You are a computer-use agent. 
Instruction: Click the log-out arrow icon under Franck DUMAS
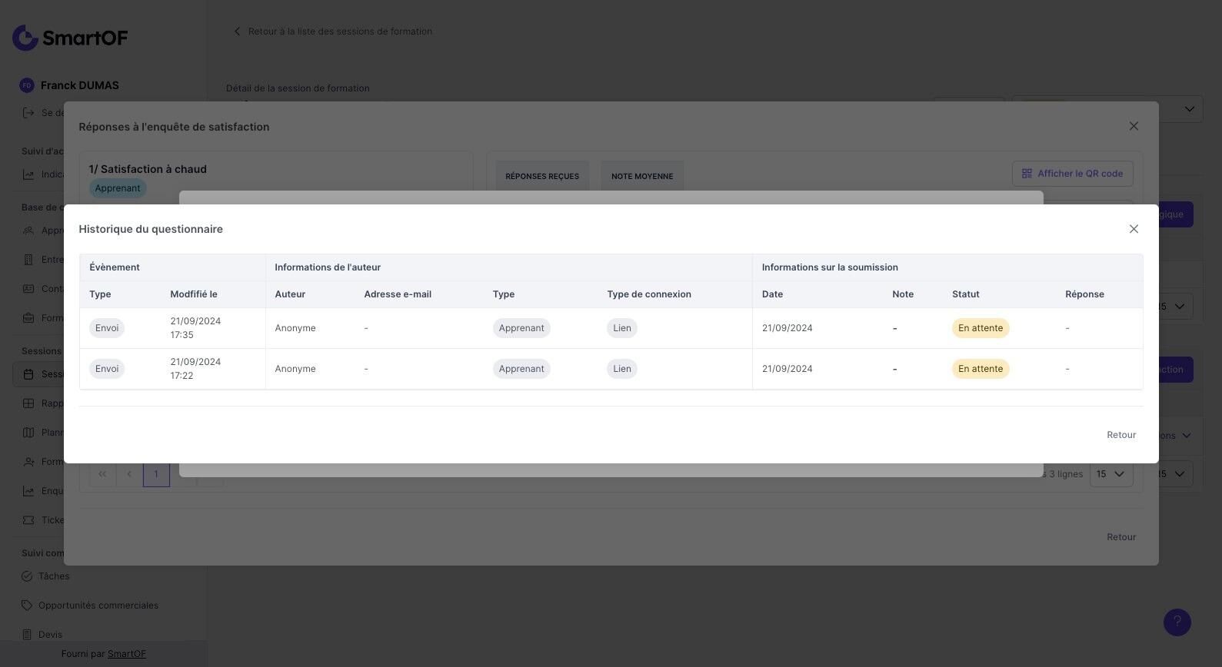28,113
